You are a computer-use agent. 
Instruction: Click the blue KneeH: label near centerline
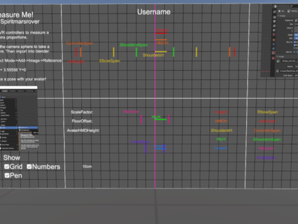click(160, 146)
